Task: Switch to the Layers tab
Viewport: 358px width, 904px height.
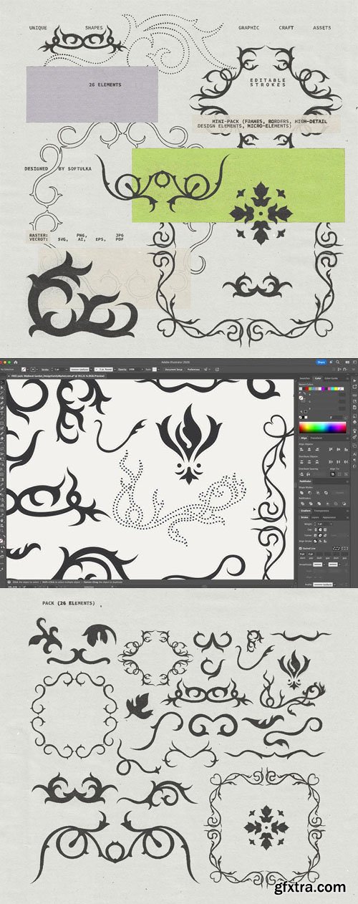Action: [x=315, y=517]
